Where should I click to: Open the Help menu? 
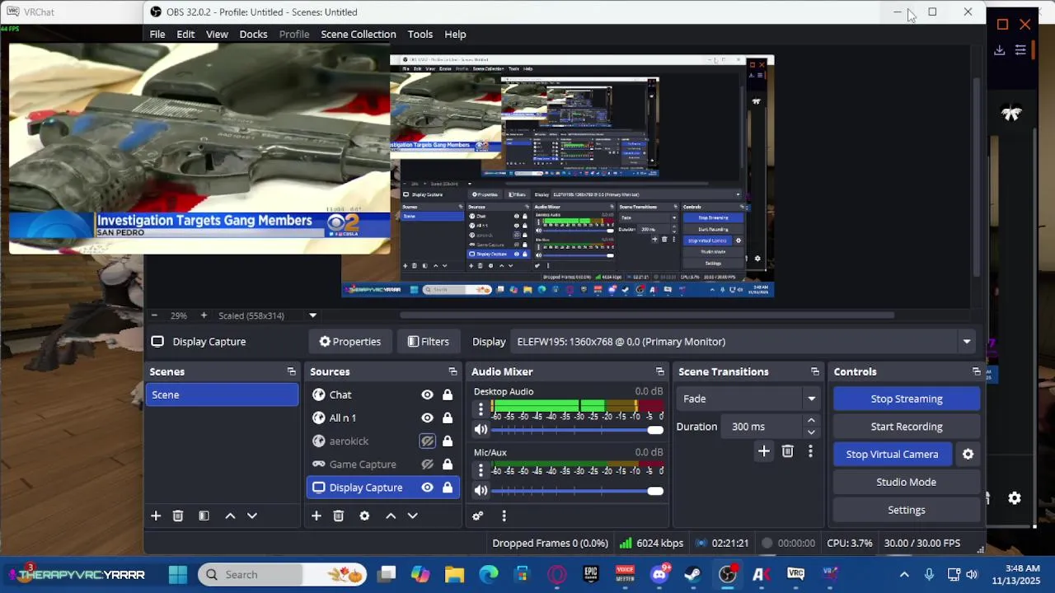[455, 34]
